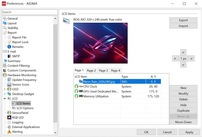Switch to the Page 2 tab
Image resolution: width=202 pixels, height=137 pixels.
pos(91,70)
